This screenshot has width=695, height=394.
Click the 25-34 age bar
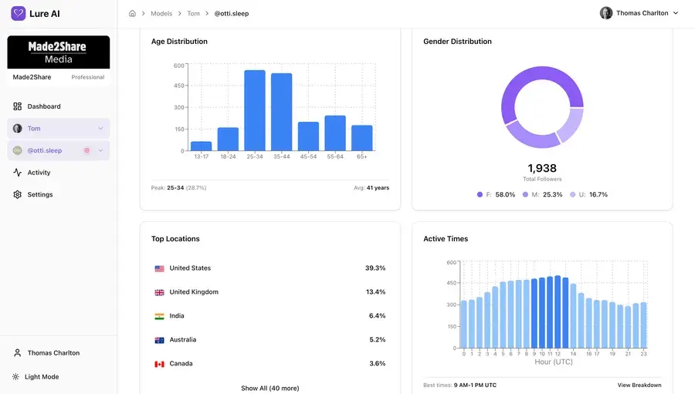(255, 111)
